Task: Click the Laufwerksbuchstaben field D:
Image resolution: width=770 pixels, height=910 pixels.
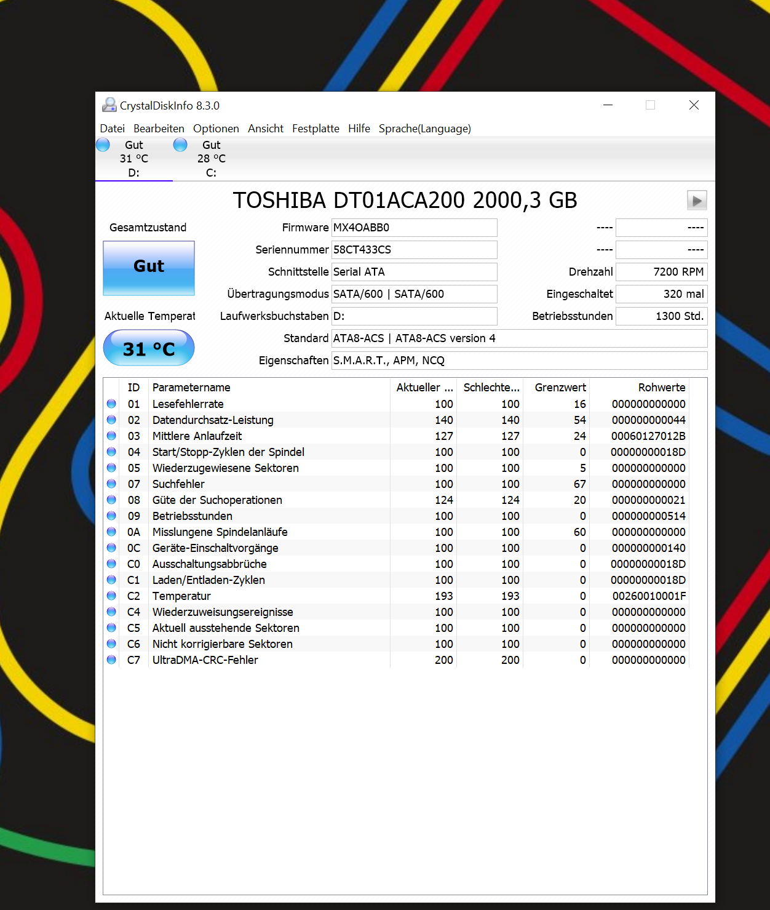Action: [x=415, y=316]
